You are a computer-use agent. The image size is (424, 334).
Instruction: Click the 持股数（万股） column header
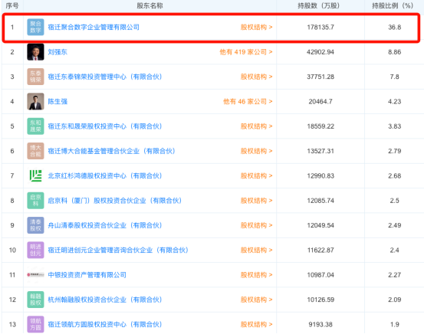(318, 5)
